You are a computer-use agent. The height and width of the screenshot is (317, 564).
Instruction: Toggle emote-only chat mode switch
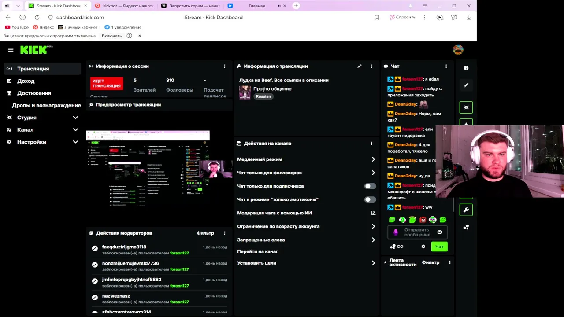[370, 199]
